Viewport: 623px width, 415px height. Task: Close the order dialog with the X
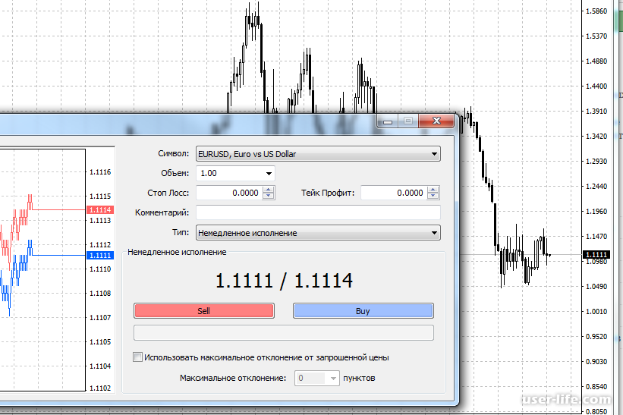coord(436,121)
